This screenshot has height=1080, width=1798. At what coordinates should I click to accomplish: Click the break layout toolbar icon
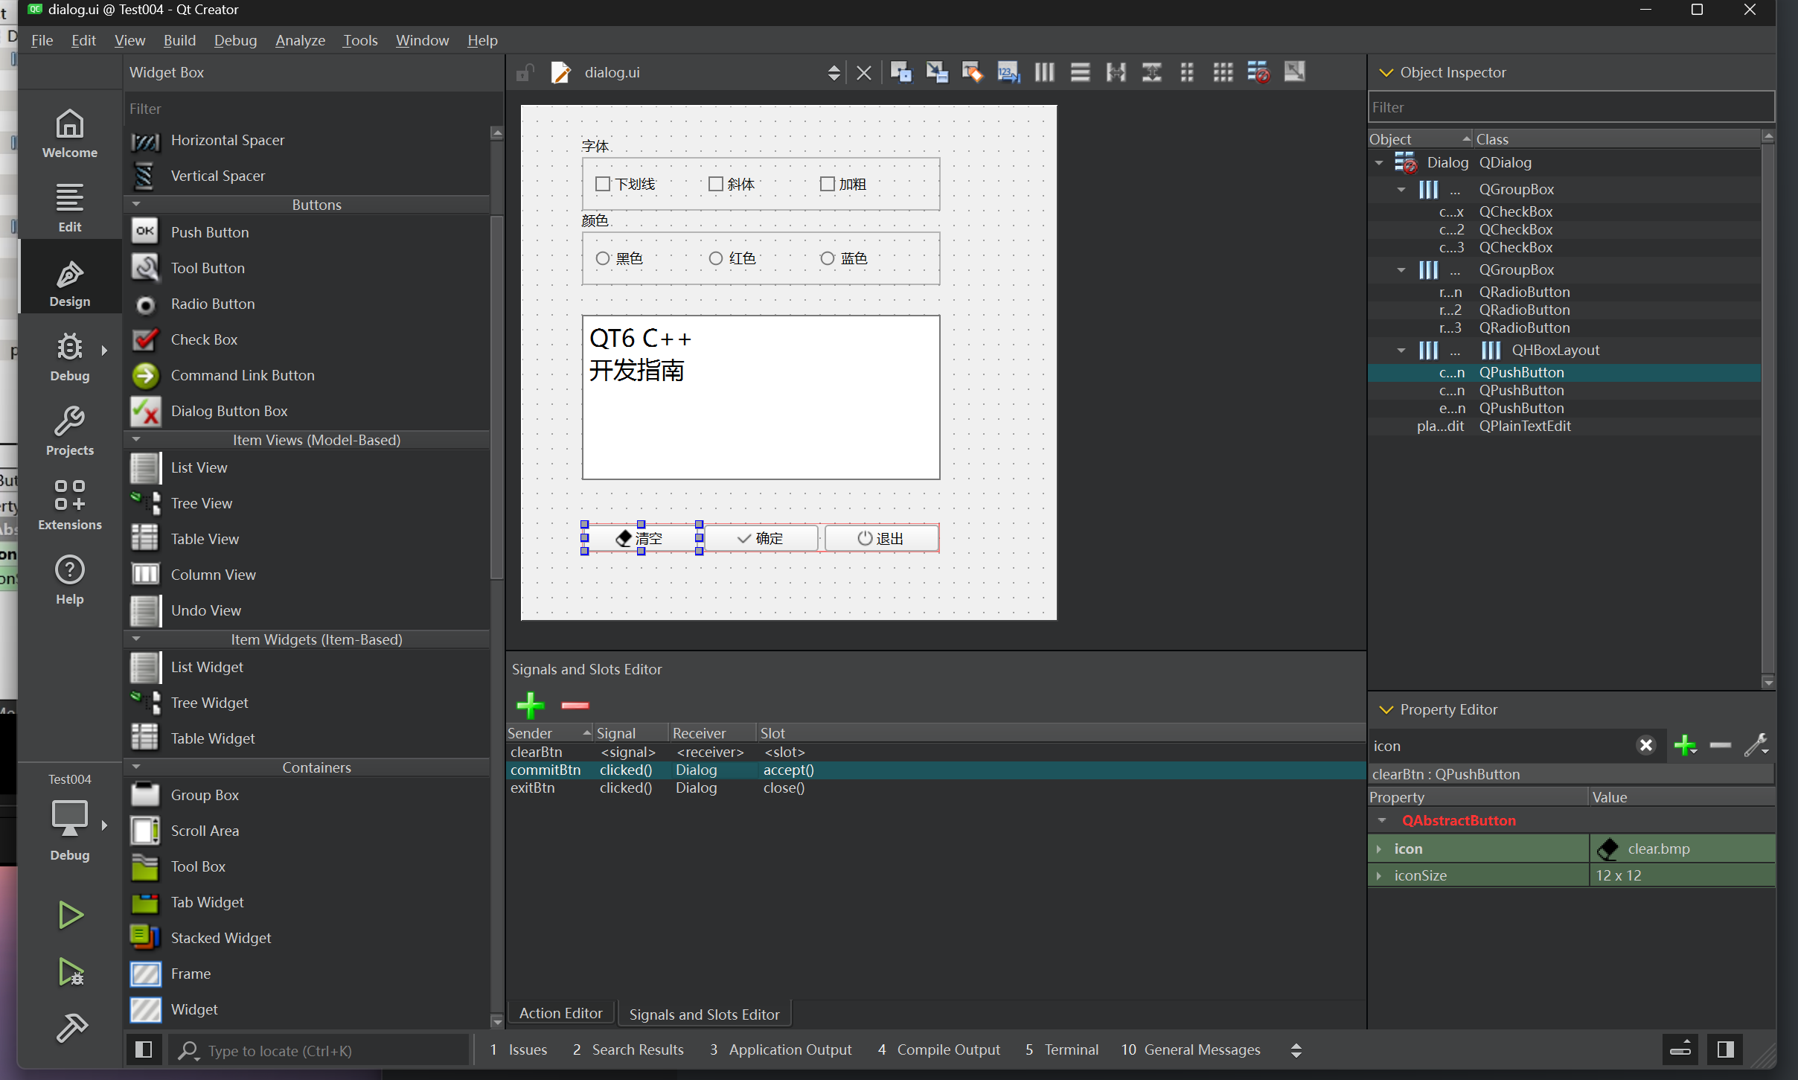pos(1258,72)
